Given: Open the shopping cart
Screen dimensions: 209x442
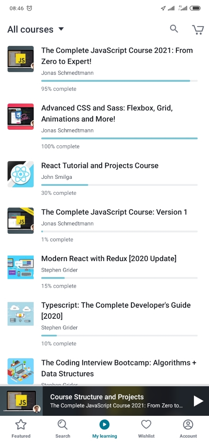Looking at the screenshot, I should [198, 29].
